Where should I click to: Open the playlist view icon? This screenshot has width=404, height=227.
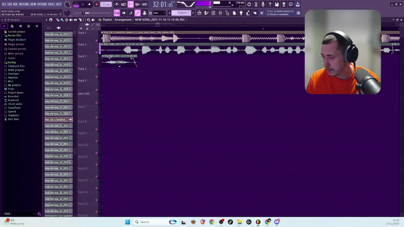(199, 13)
